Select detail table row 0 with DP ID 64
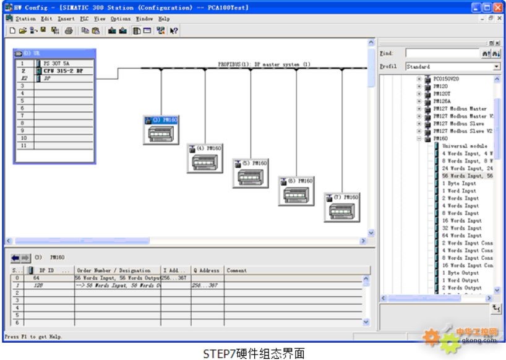The height and width of the screenshot is (360, 506). 187,278
